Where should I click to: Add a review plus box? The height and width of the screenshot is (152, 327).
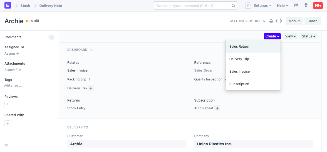pos(8,104)
